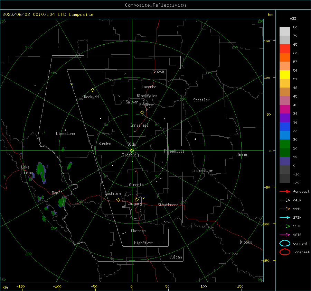Click the dBZ scale heading
Viewport: 311px width, 291px height.
pyautogui.click(x=293, y=18)
